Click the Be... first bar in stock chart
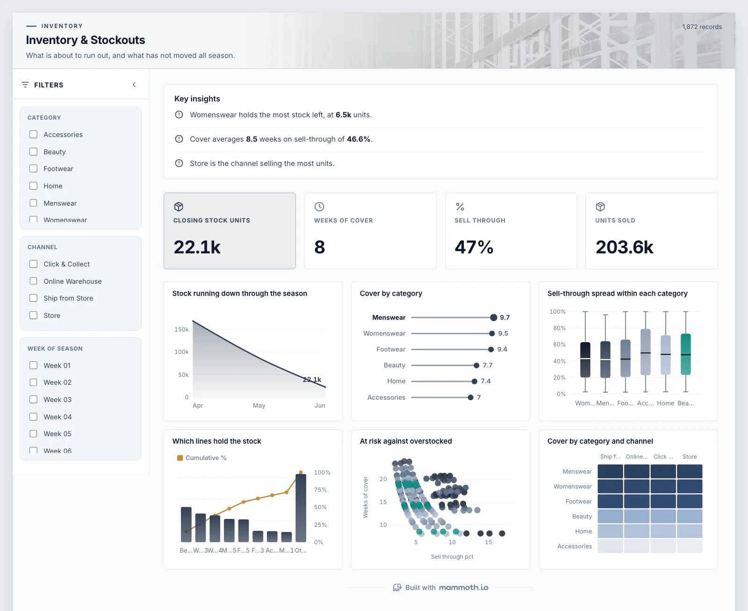This screenshot has width=748, height=611. coord(186,525)
